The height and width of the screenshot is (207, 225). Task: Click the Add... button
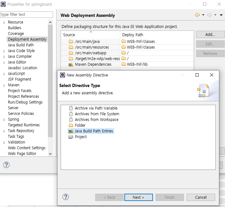[x=210, y=35]
